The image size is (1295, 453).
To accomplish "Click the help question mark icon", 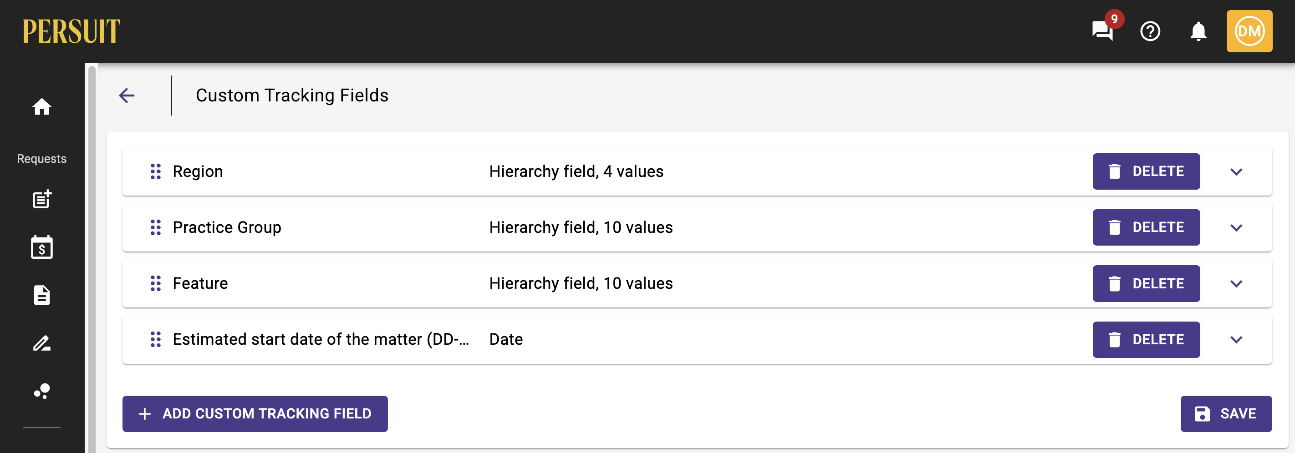I will pos(1150,31).
